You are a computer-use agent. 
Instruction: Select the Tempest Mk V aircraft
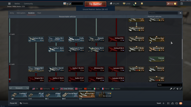[36, 69]
